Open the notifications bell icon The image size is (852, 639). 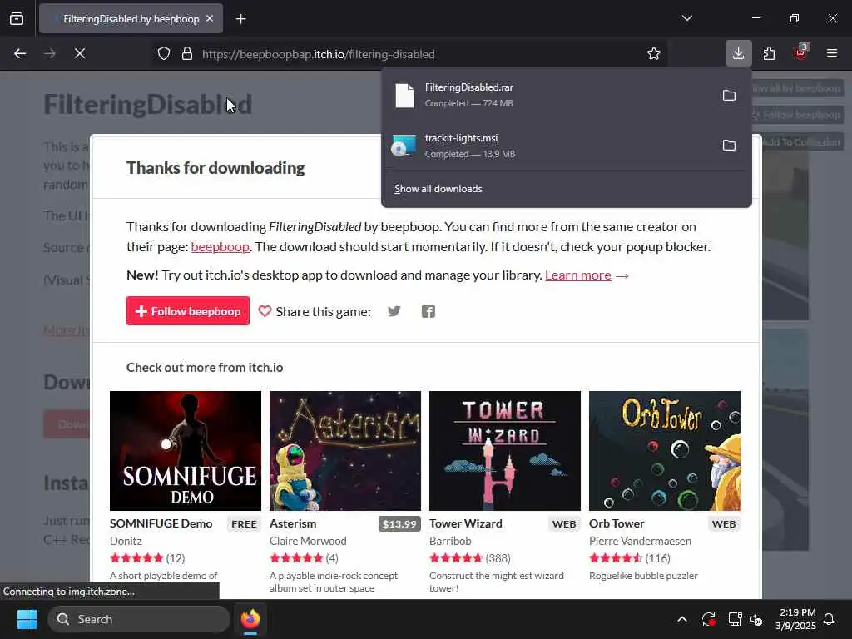(830, 619)
